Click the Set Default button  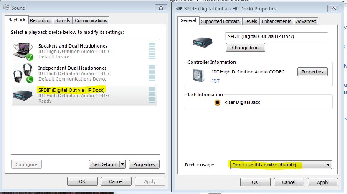tap(104, 164)
